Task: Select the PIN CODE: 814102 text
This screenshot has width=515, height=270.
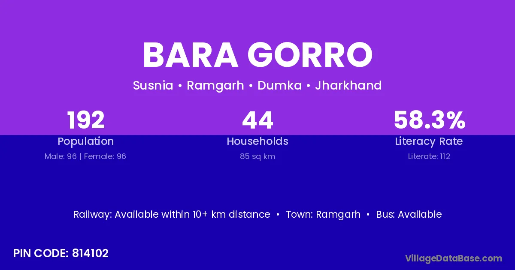Action: pyautogui.click(x=61, y=253)
